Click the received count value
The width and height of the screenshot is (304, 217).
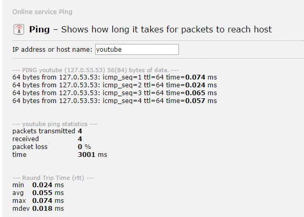(x=80, y=139)
